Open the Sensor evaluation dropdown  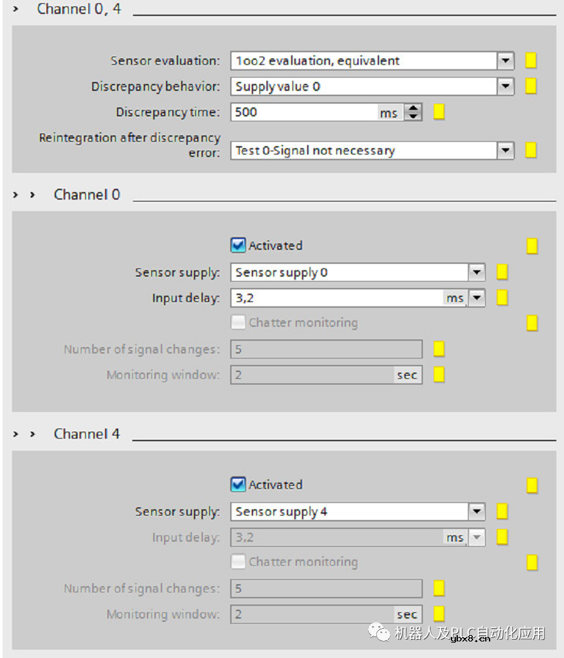pos(506,61)
